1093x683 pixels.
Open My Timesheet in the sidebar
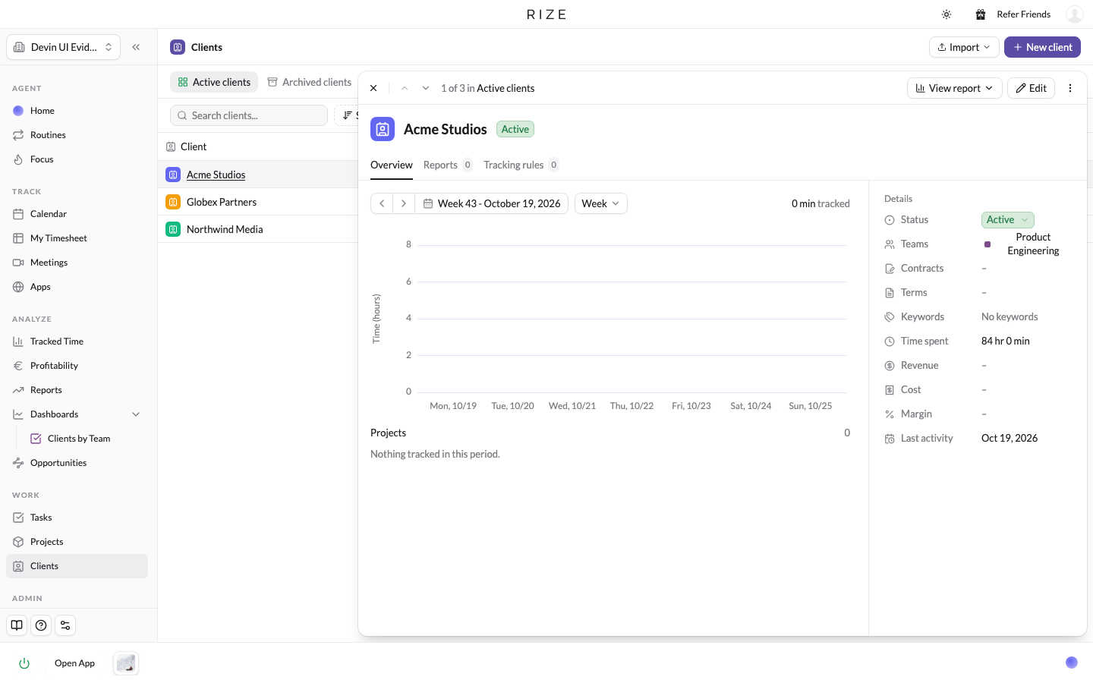coord(77,238)
